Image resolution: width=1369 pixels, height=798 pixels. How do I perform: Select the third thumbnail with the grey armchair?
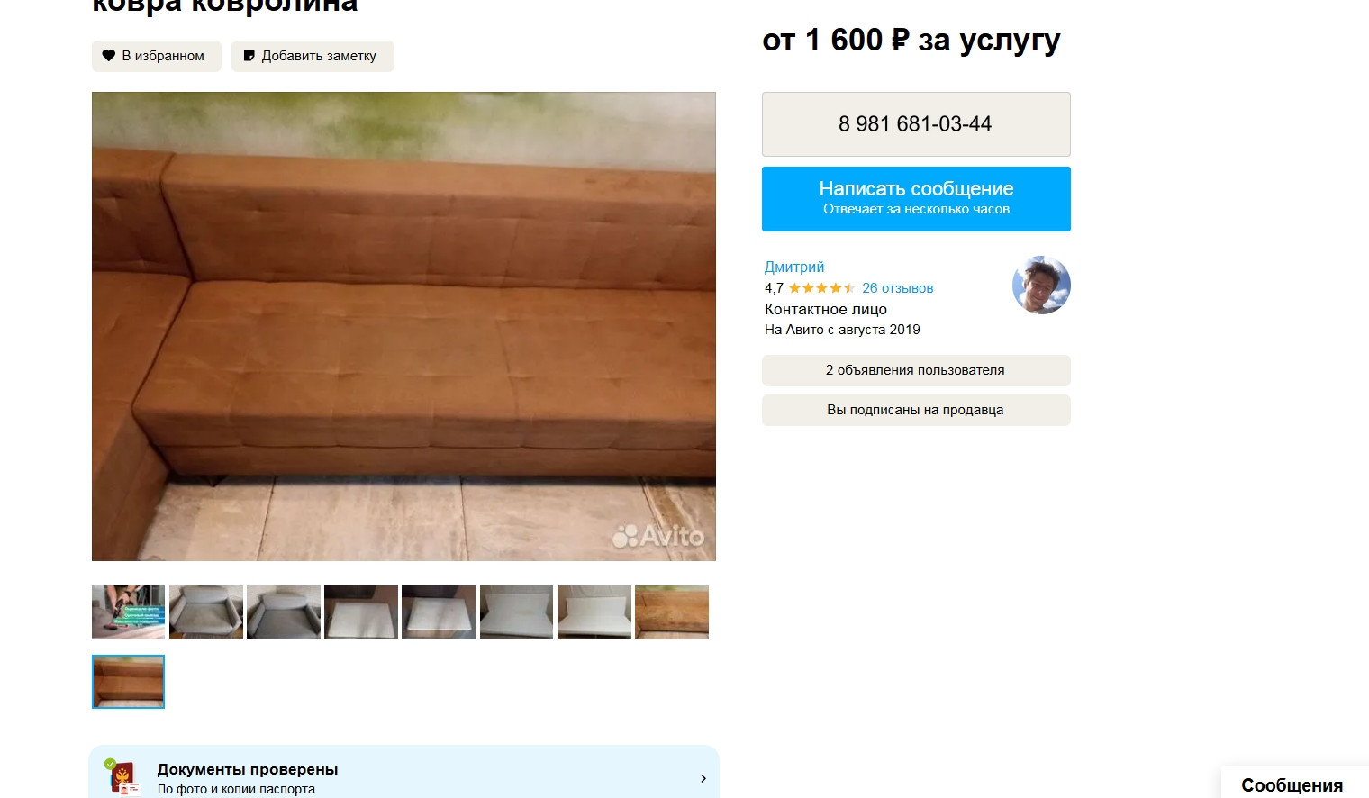284,612
